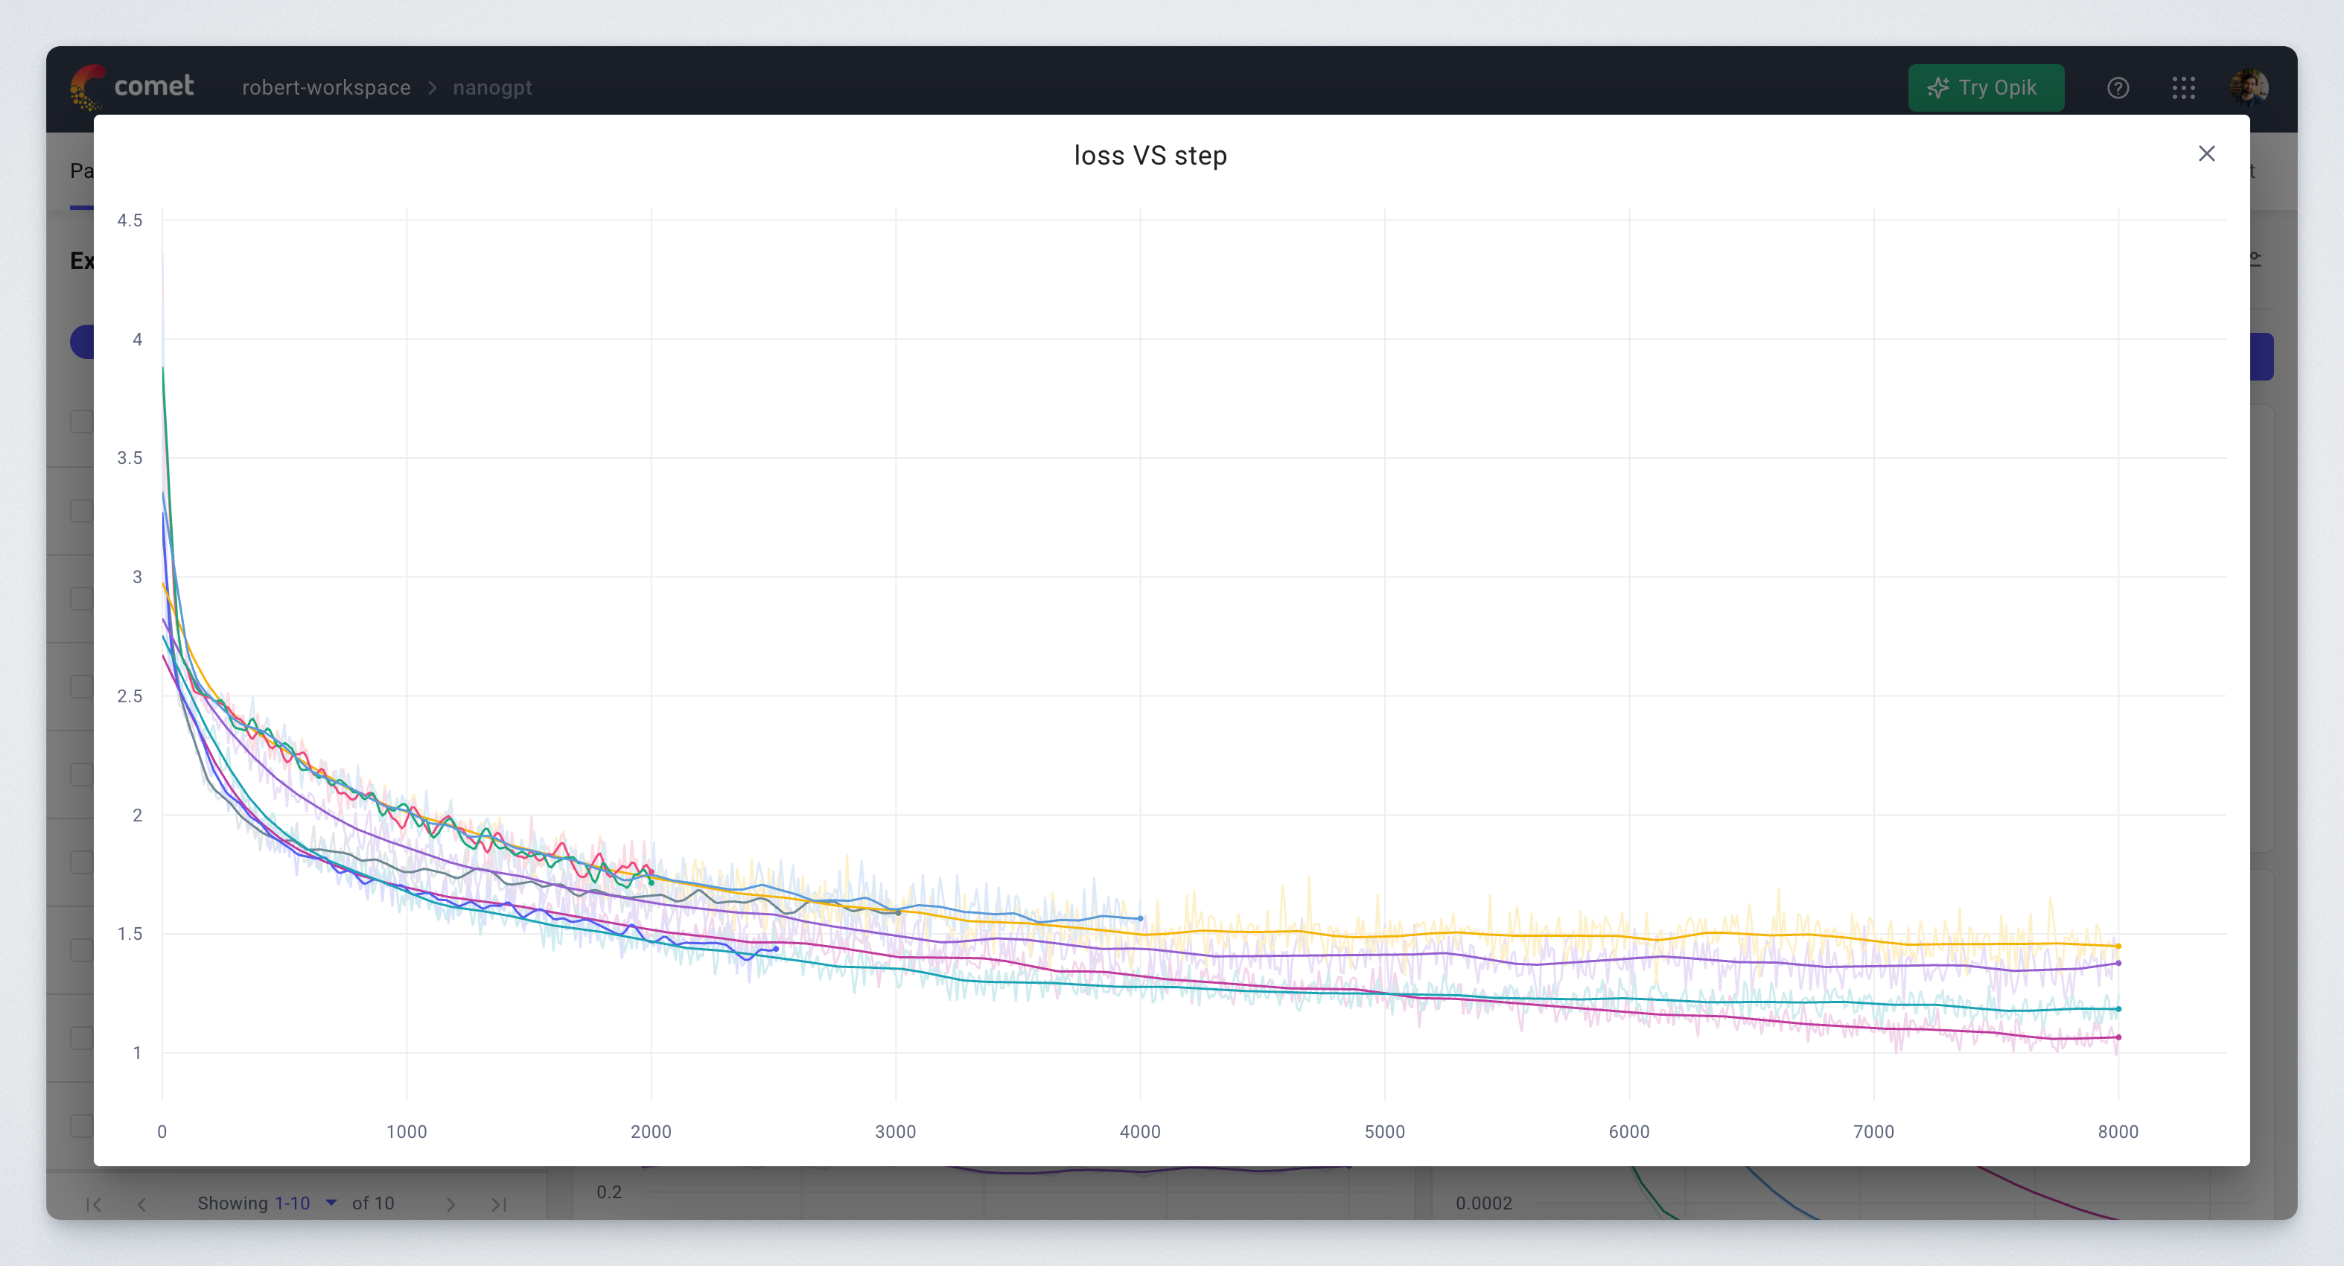
Task: Close the loss VS step chart modal
Action: click(x=2206, y=154)
